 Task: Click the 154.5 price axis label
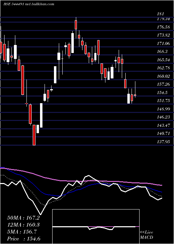pos(162,92)
